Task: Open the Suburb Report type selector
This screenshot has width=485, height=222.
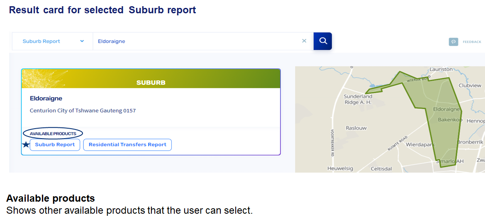Action: tap(52, 41)
